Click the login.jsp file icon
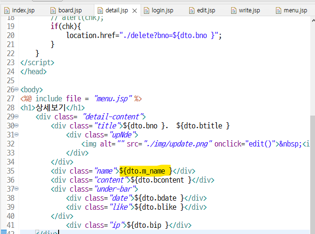This screenshot has width=315, height=234. click(x=146, y=10)
